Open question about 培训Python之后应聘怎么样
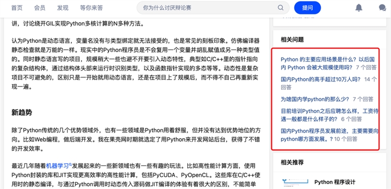391x189 pixels. pyautogui.click(x=329, y=115)
